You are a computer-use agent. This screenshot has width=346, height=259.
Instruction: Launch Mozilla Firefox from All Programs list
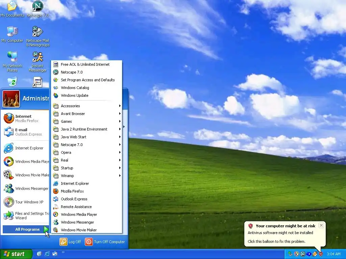click(86, 191)
